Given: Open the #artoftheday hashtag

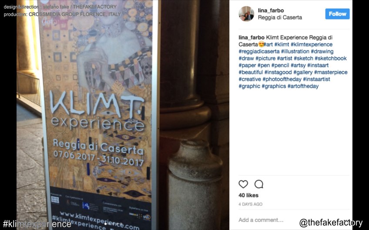Looking at the screenshot, I should [x=303, y=86].
